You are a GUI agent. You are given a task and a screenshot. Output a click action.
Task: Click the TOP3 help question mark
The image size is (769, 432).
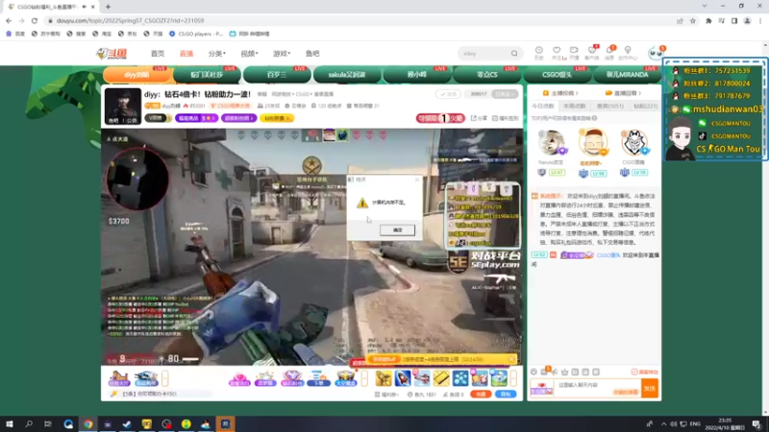coord(594,118)
